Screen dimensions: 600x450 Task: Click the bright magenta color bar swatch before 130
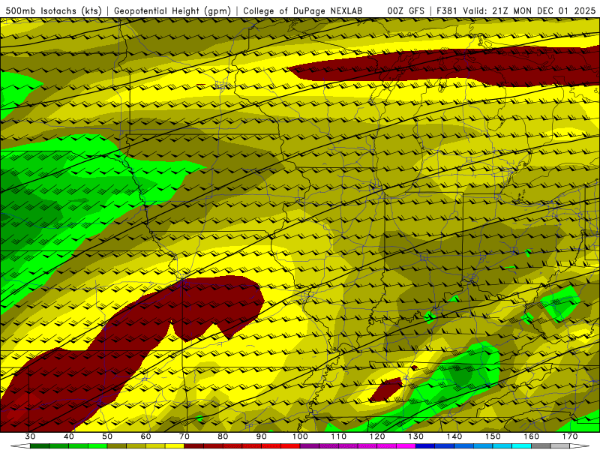click(x=406, y=446)
